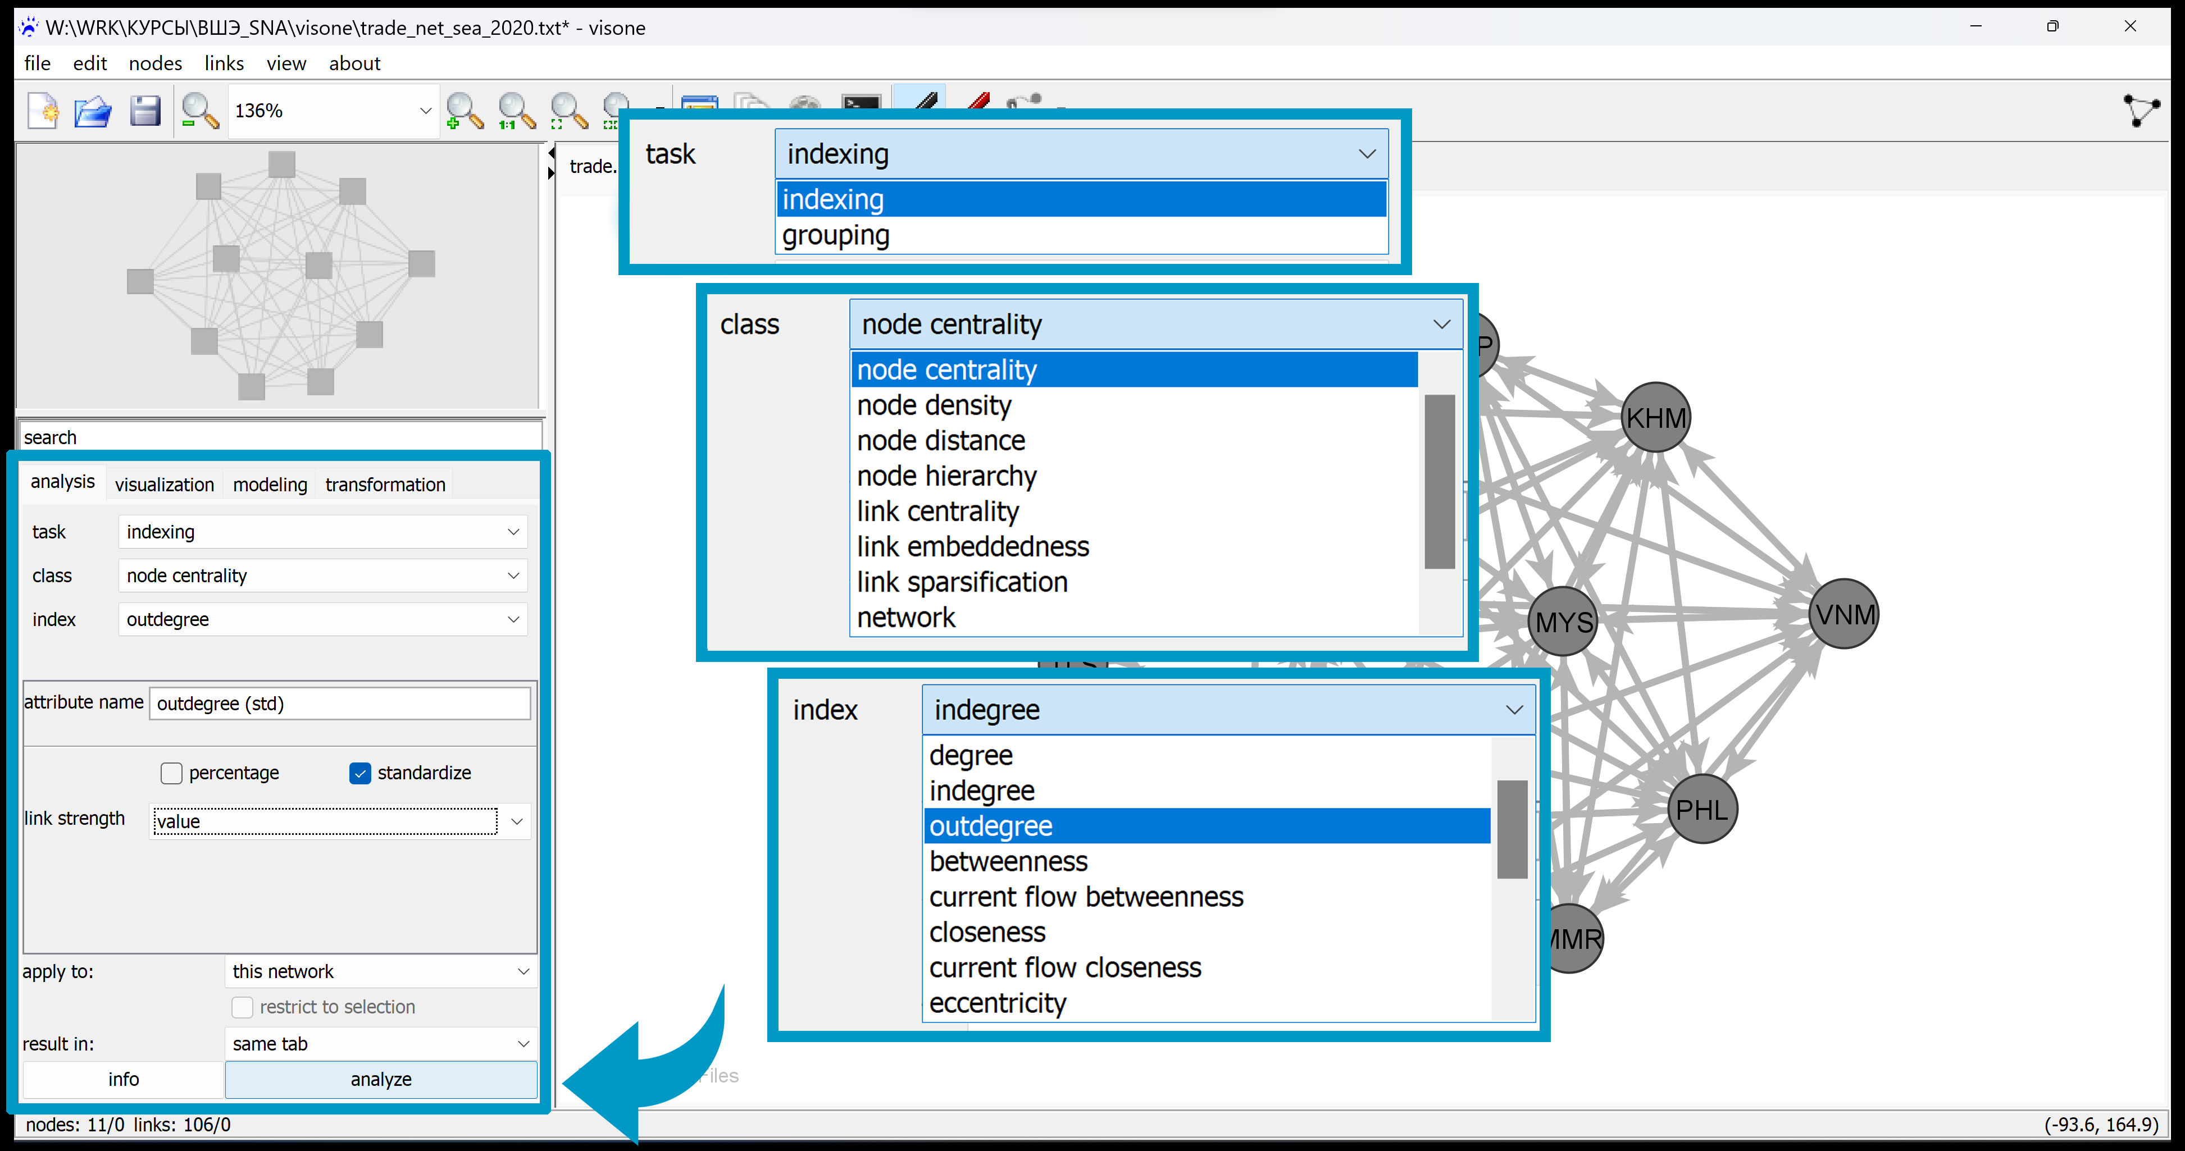Open the edit menu

[x=90, y=63]
